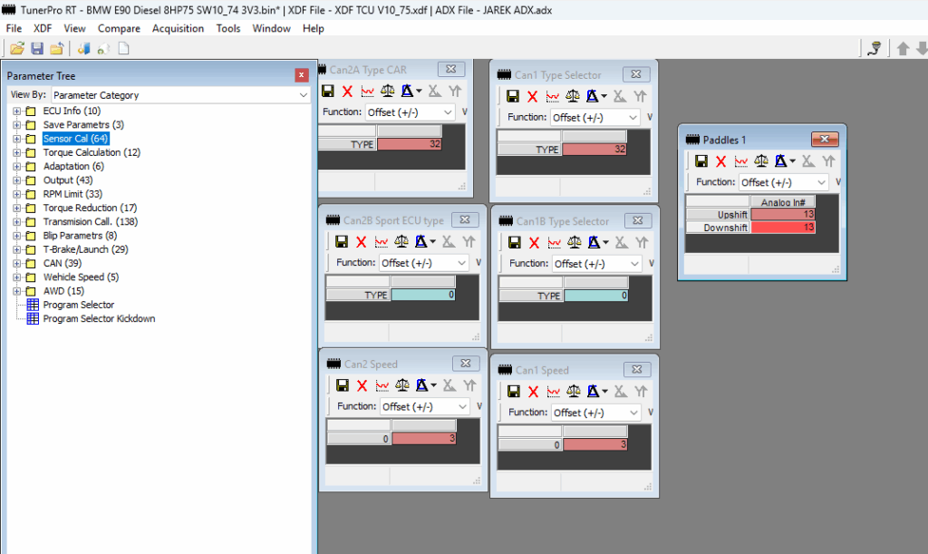
Task: Select the Downshift value cell in Paddles 1
Action: [782, 228]
